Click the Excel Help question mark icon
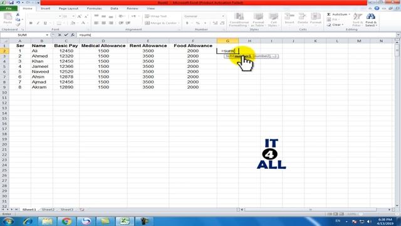Image resolution: width=401 pixels, height=226 pixels. tap(377, 8)
